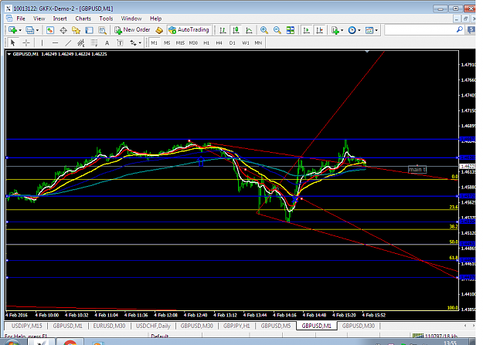Open the File menu
Image resolution: width=483 pixels, height=345 pixels.
coord(21,19)
